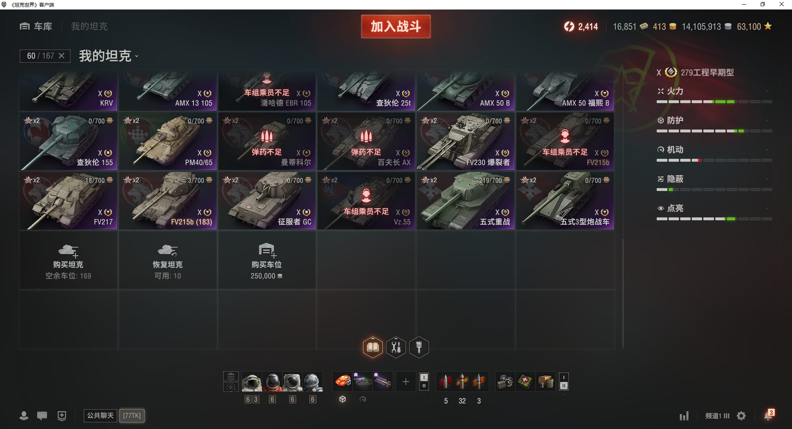Clear the 60/167 tank filter
The width and height of the screenshot is (792, 429).
(61, 56)
